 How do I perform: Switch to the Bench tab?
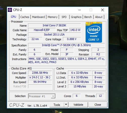click(88, 17)
